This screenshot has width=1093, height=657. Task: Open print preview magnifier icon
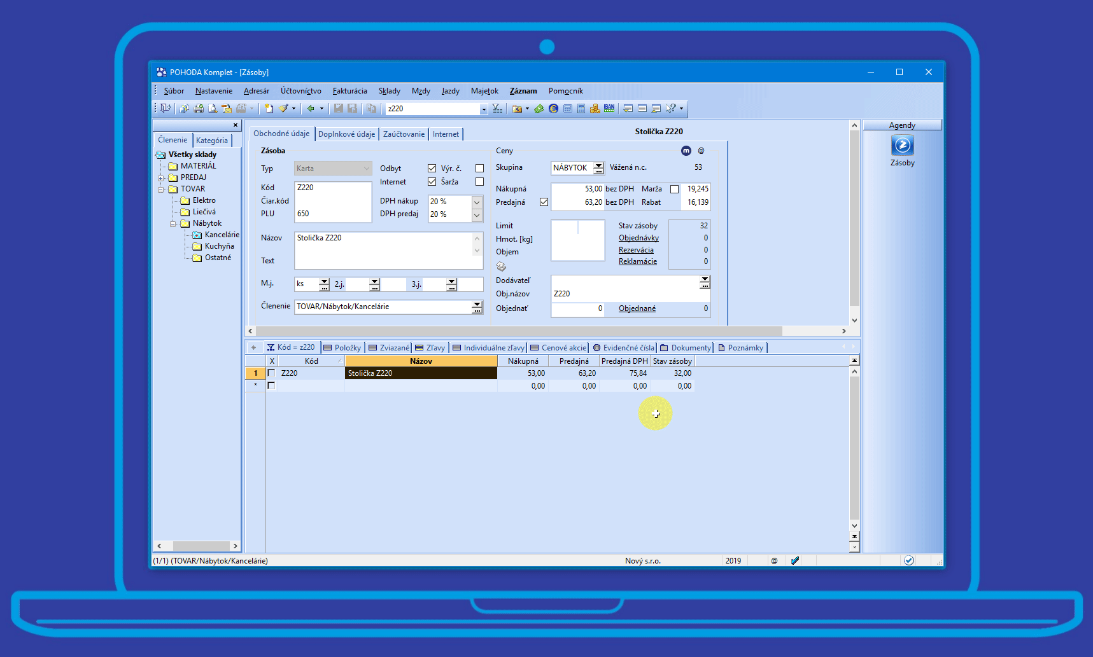click(213, 108)
